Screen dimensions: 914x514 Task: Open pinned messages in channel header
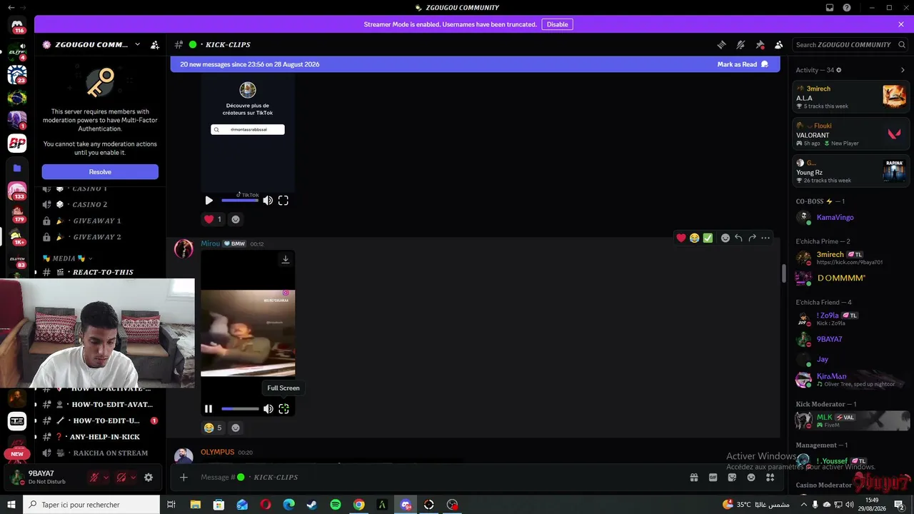click(x=760, y=44)
